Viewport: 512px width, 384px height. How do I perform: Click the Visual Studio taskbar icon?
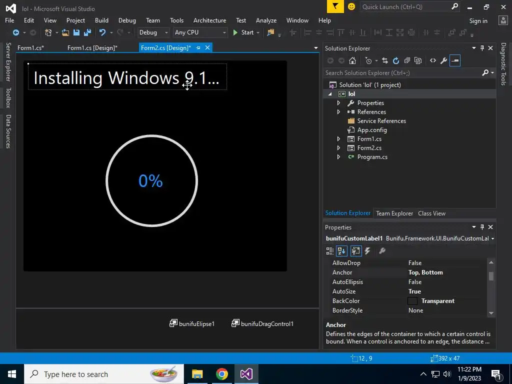click(x=246, y=374)
